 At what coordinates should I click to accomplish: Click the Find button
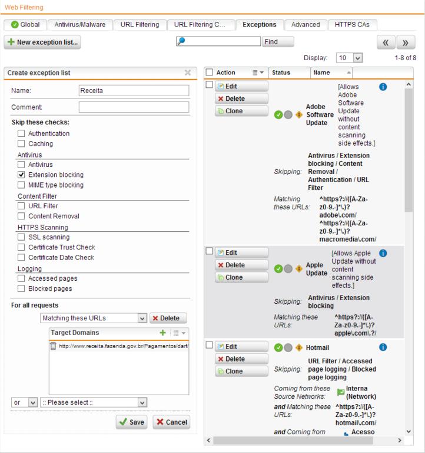pos(278,42)
